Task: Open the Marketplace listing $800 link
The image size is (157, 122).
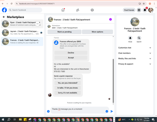Action: [x=65, y=28]
